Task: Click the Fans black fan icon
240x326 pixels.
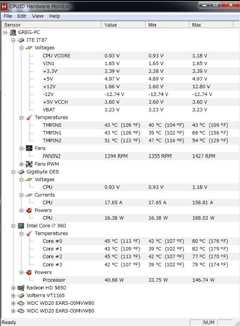Action: 29,148
